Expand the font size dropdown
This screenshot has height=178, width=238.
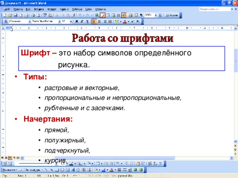click(71, 22)
